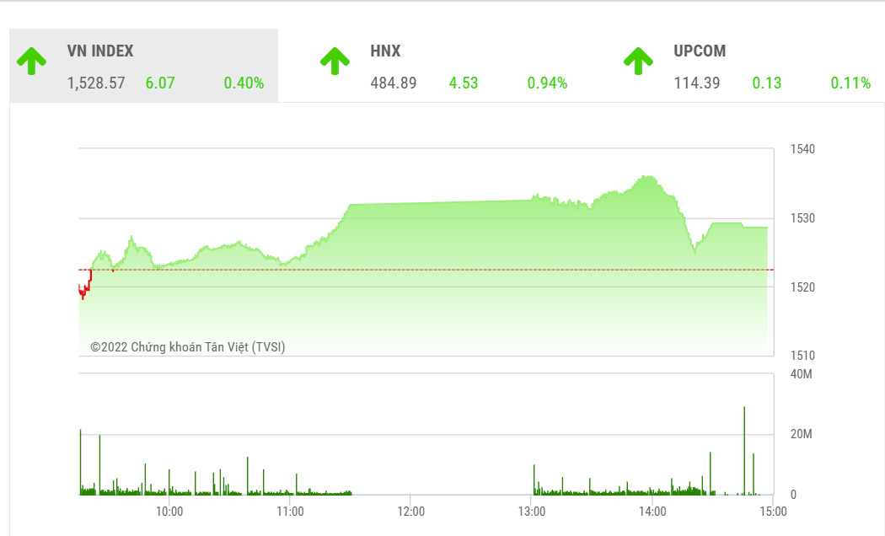
Task: Click the 1540 price axis label
Action: (802, 149)
